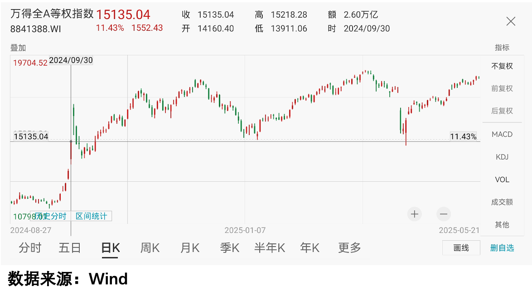Switch to 周K weekly chart tab
The width and height of the screenshot is (532, 291).
pos(150,248)
